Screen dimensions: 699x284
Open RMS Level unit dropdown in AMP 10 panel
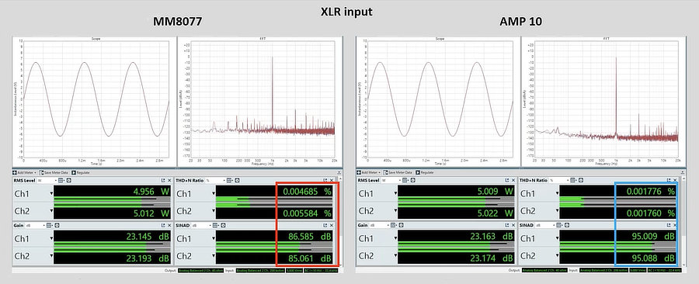point(391,180)
